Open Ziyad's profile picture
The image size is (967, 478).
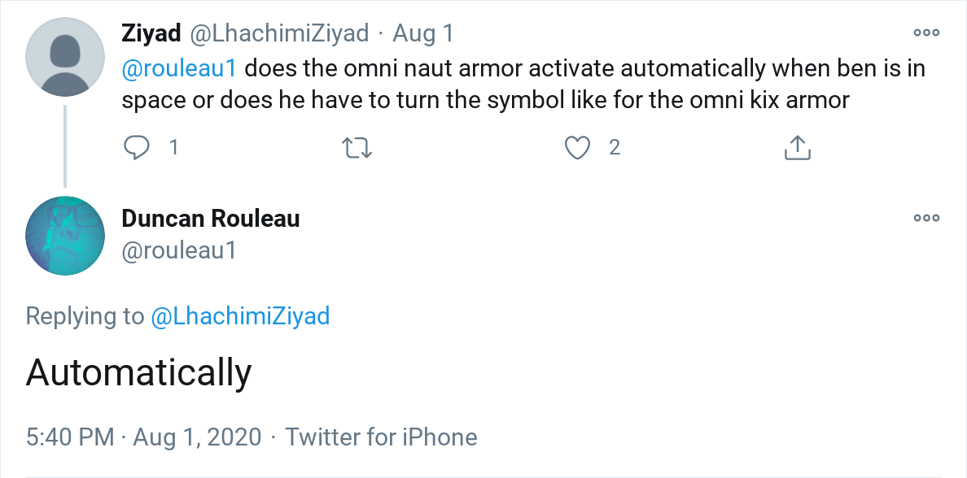[x=65, y=58]
